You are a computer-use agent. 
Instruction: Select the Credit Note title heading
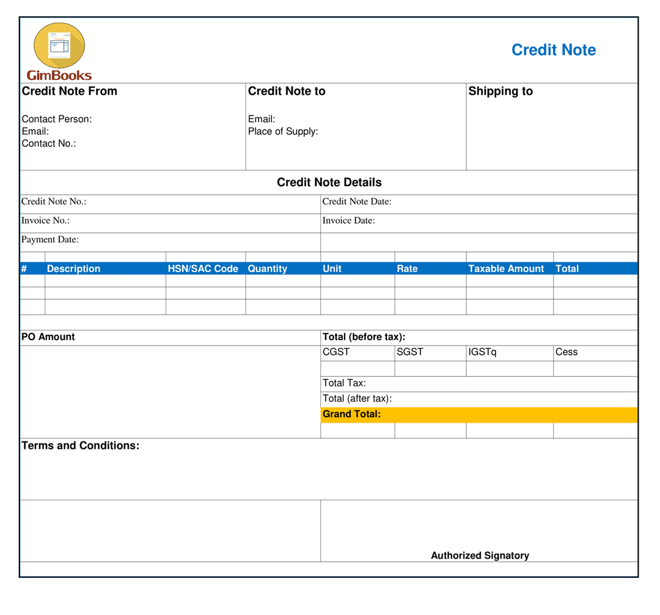point(553,50)
